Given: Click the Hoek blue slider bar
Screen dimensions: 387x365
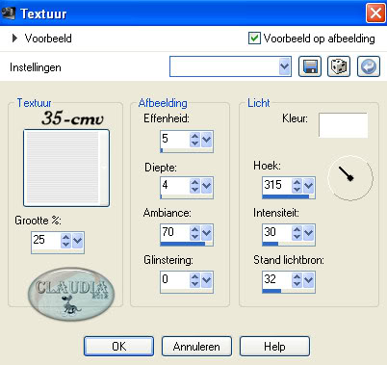Looking at the screenshot, I should coord(286,196).
